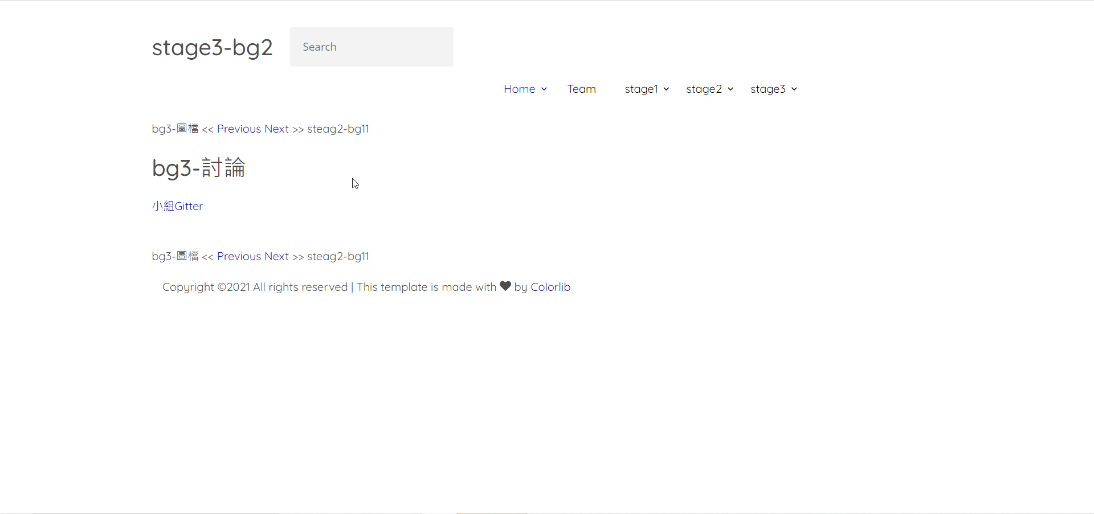Open the Team page

point(581,89)
